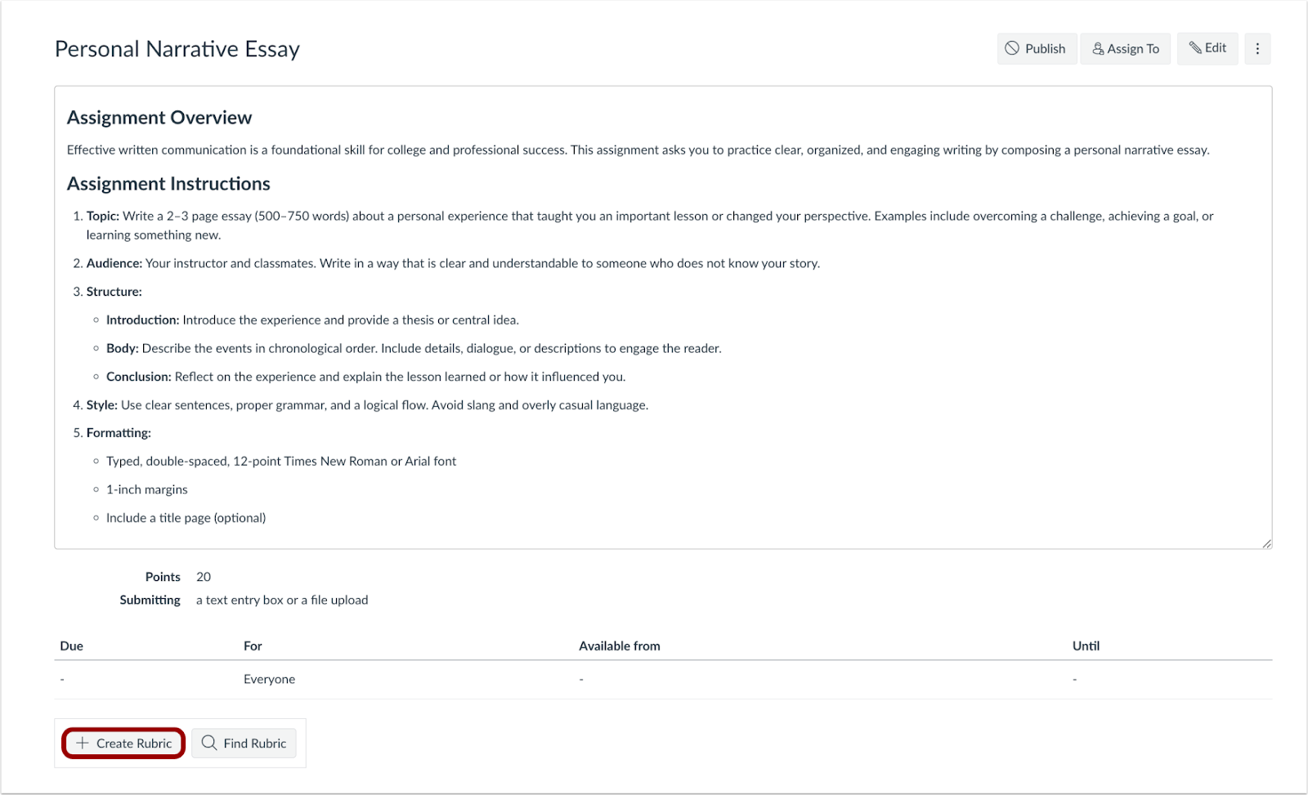Click the Everyone entry in the For column
Screen dimensions: 1308x795
pyautogui.click(x=269, y=679)
